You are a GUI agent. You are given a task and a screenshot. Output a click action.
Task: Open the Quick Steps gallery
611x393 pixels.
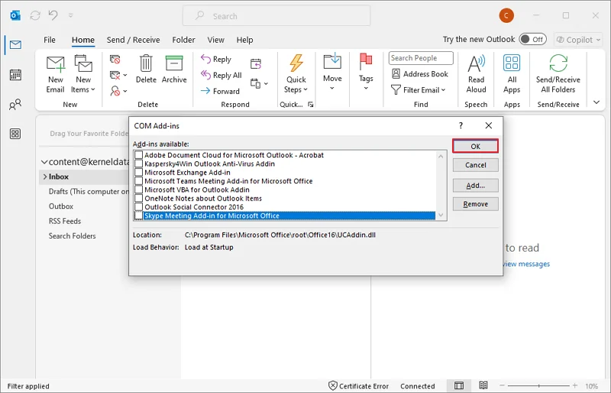point(296,74)
